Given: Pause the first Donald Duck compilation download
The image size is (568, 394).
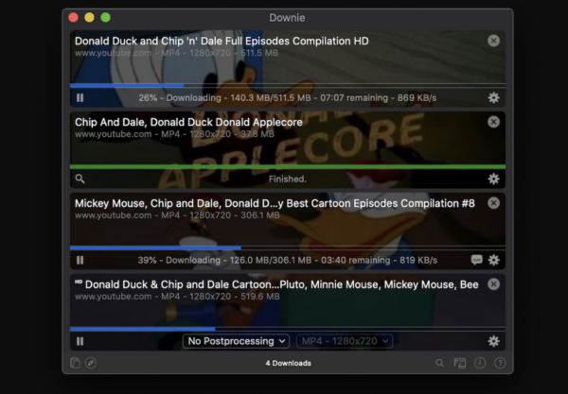Looking at the screenshot, I should [x=80, y=97].
